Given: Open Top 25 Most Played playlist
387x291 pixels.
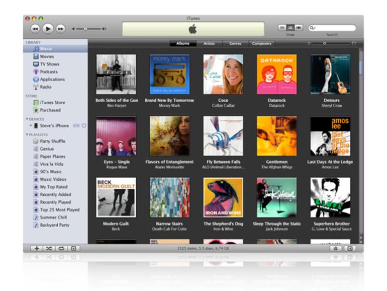Looking at the screenshot, I should click(x=55, y=210).
